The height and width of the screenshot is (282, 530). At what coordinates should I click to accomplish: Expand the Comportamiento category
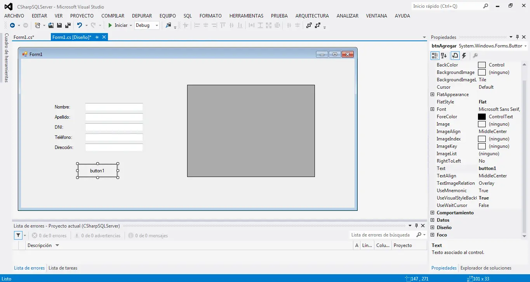point(432,213)
